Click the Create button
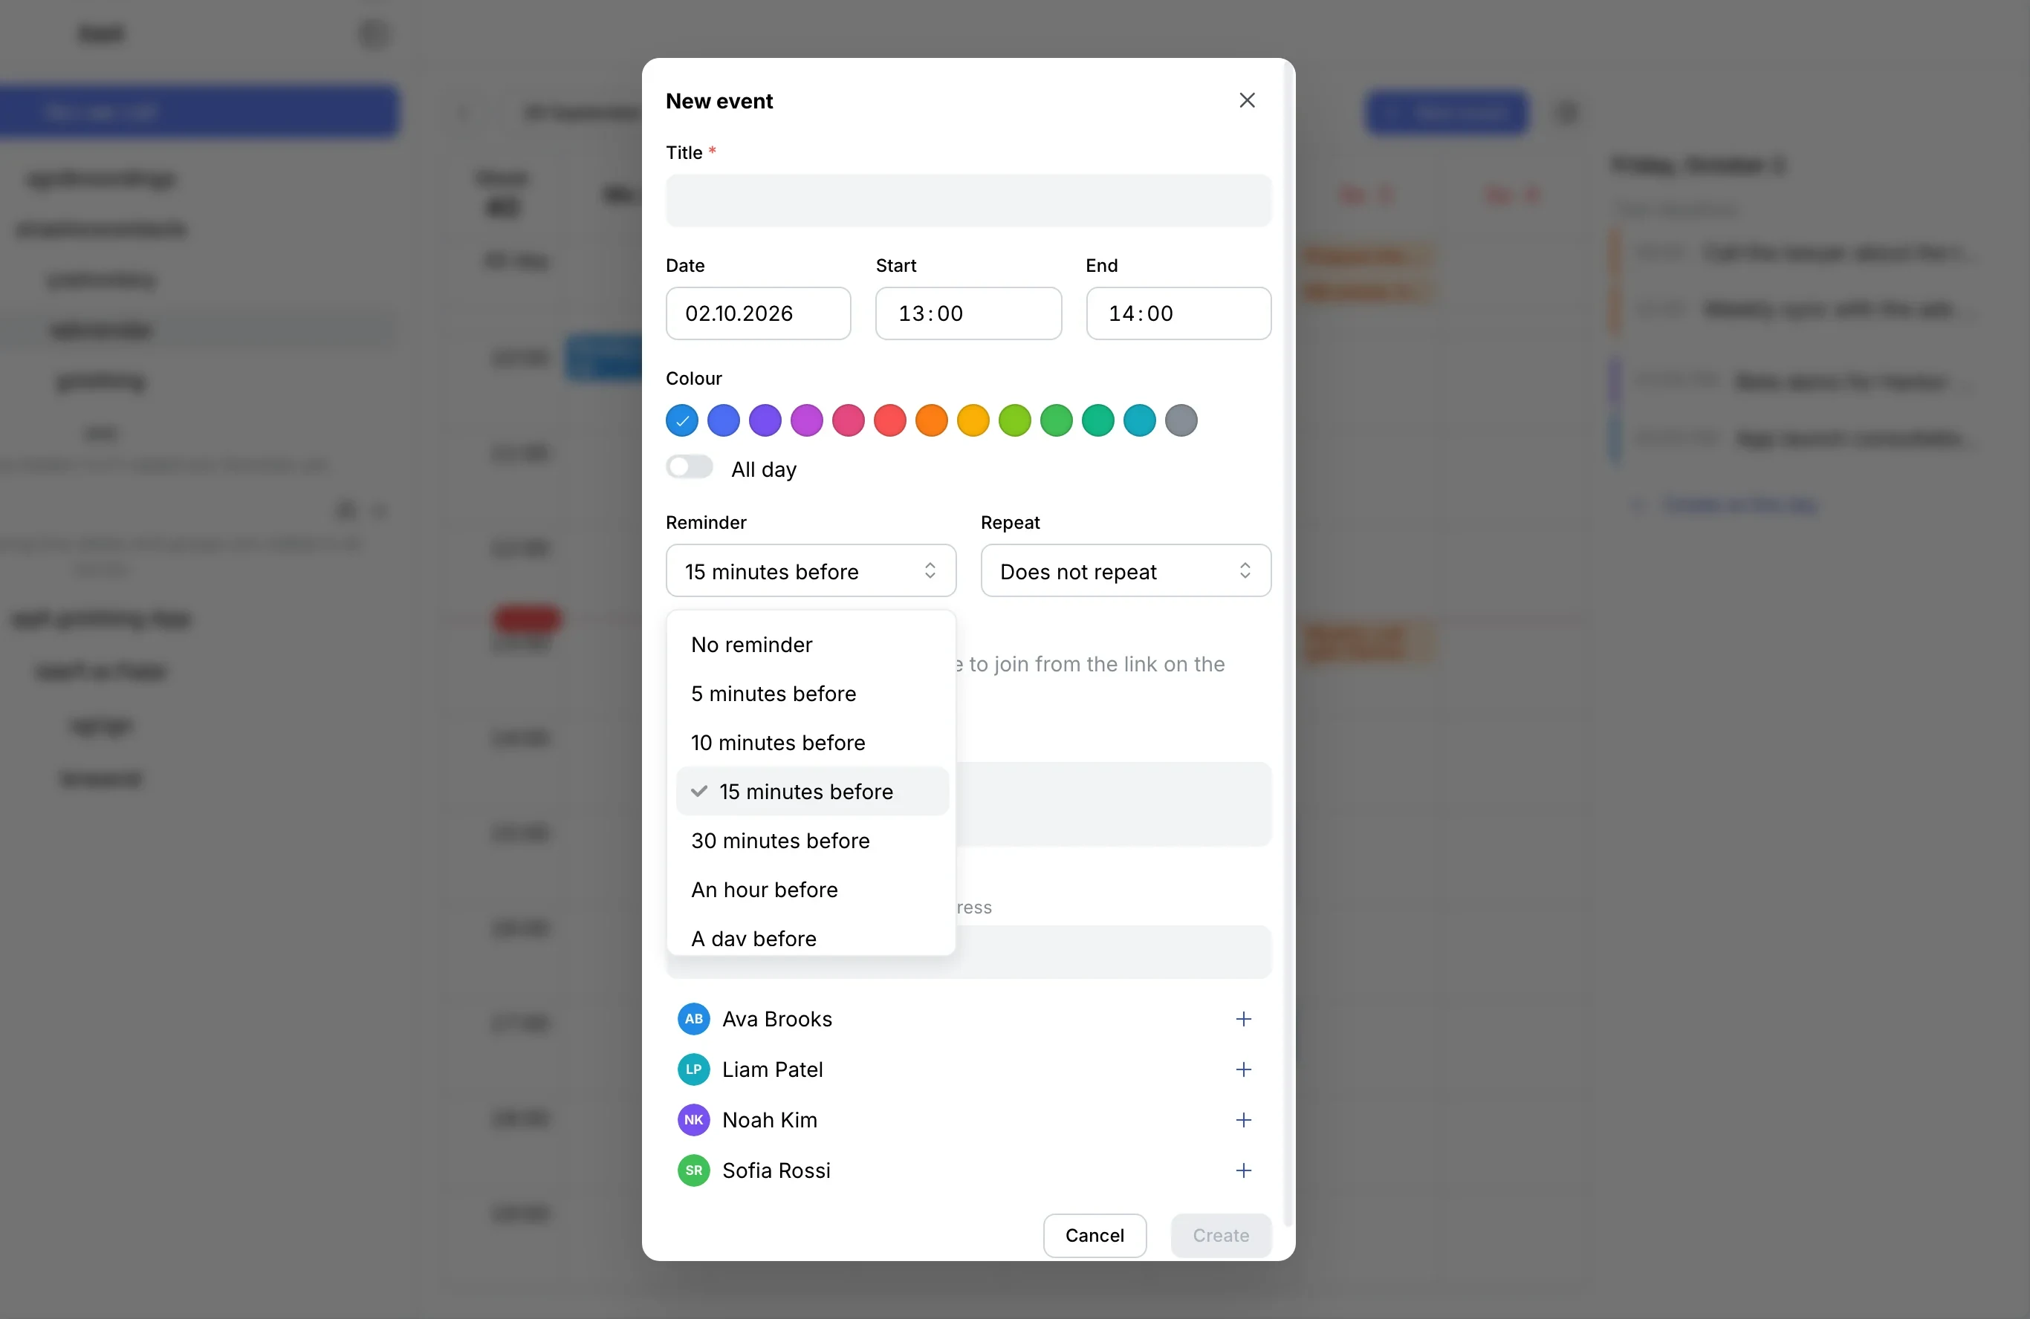2030x1319 pixels. (1221, 1235)
